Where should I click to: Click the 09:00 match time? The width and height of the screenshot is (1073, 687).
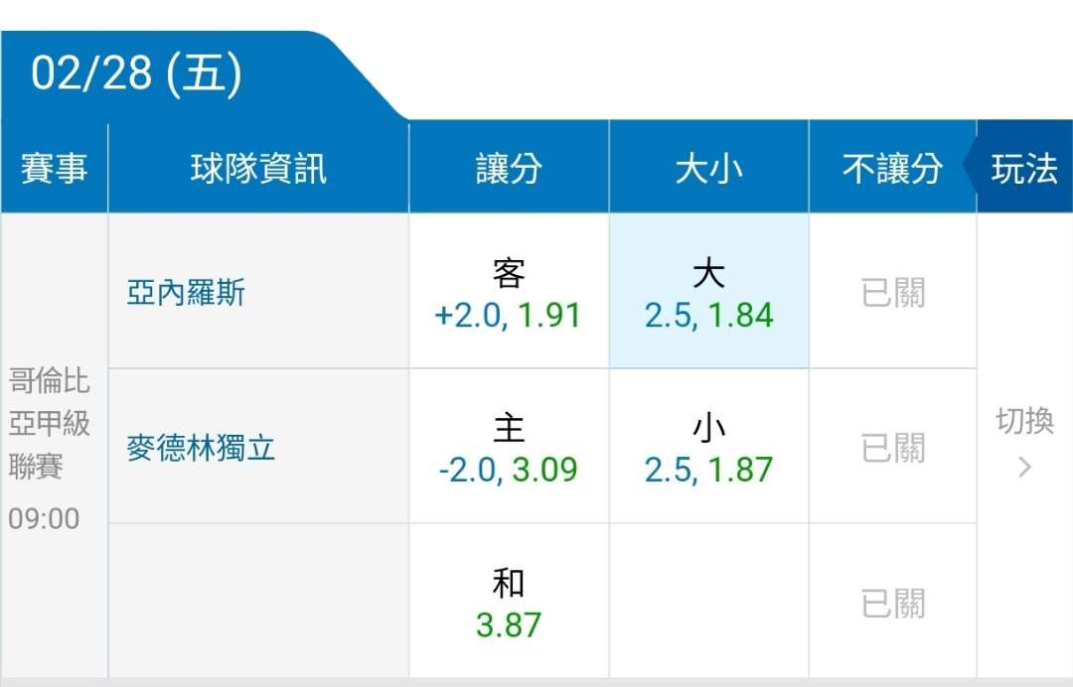(x=44, y=518)
